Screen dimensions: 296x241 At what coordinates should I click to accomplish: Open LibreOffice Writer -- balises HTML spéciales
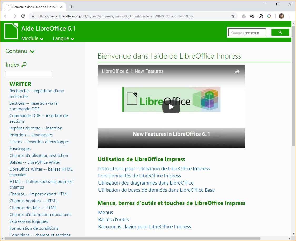click(41, 172)
